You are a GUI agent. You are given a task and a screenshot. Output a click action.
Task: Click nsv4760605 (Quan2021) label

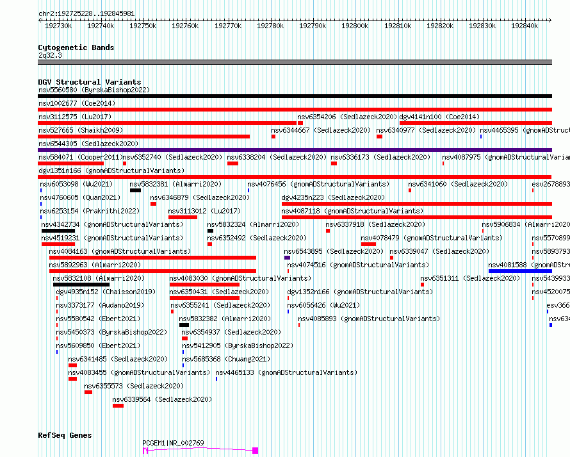tap(80, 197)
